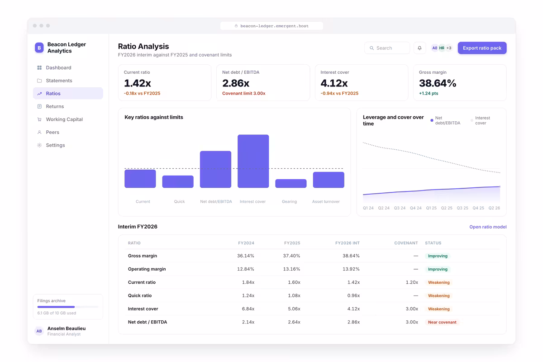Select the Gross margin table row label
This screenshot has height=362, width=543.
pos(143,256)
